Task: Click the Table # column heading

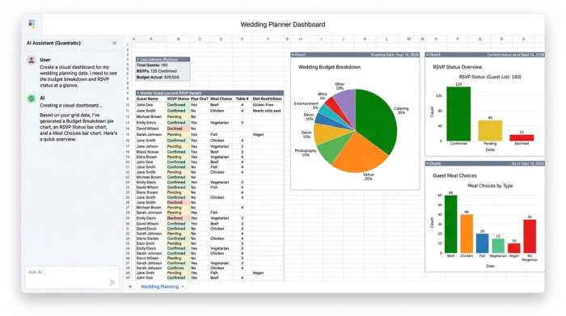Action: (243, 99)
